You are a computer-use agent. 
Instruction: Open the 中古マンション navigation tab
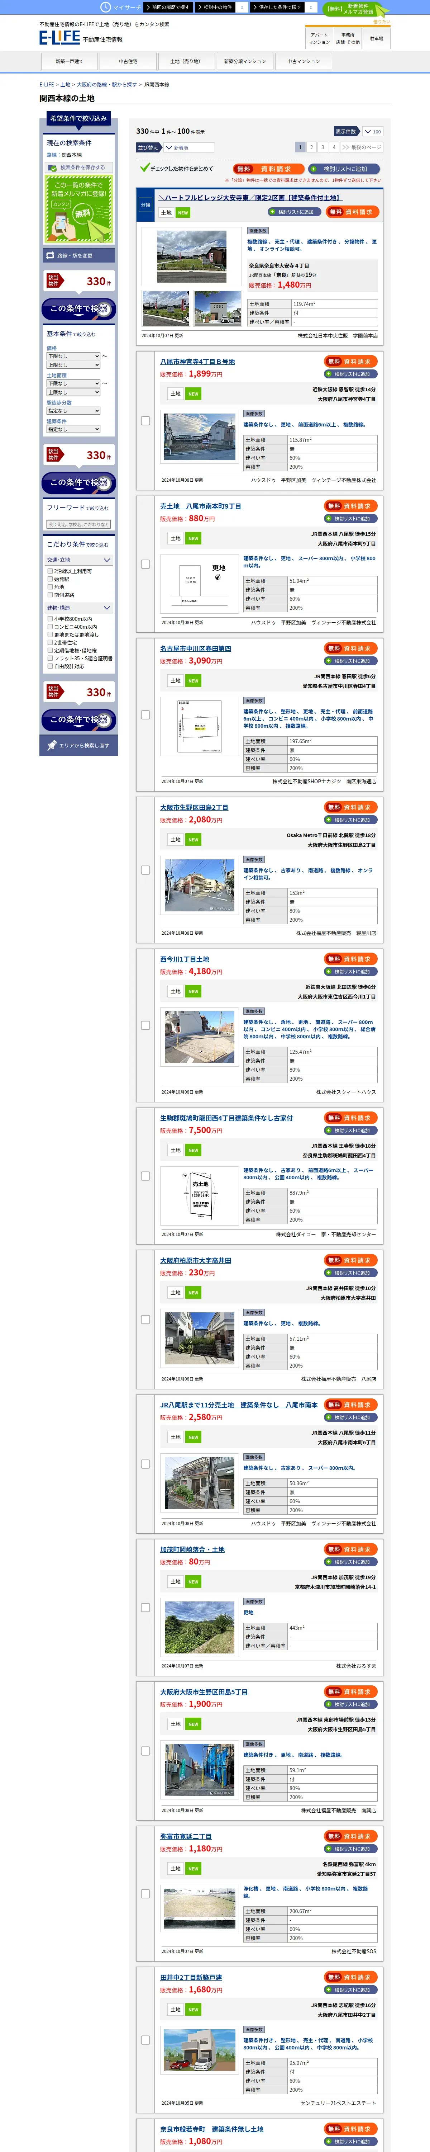tap(303, 61)
